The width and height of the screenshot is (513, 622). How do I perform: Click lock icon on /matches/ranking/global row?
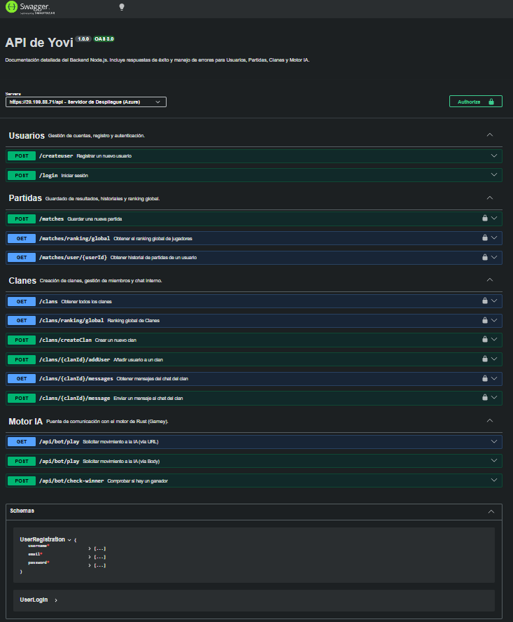[x=484, y=238]
